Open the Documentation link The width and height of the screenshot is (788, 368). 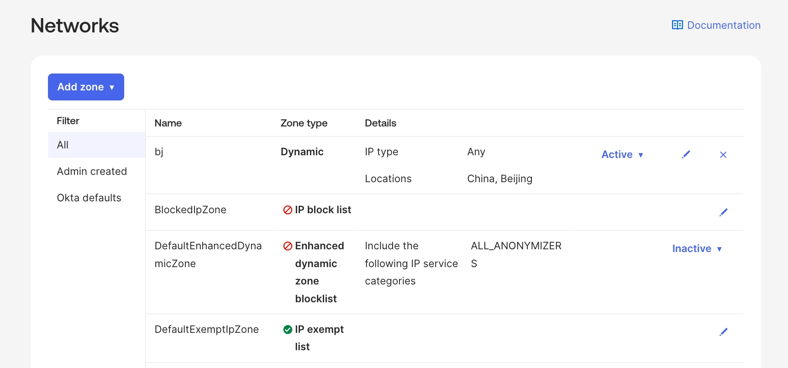click(x=716, y=25)
